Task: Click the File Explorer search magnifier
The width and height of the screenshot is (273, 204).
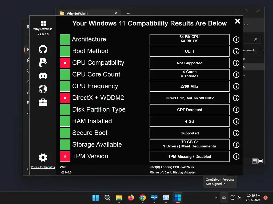Action: tap(256, 40)
